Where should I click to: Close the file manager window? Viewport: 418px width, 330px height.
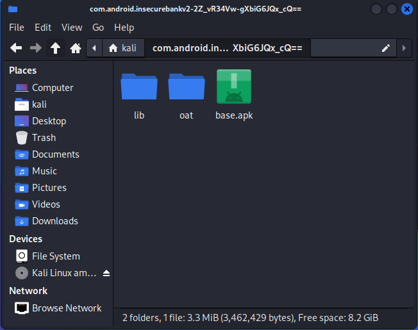407,10
